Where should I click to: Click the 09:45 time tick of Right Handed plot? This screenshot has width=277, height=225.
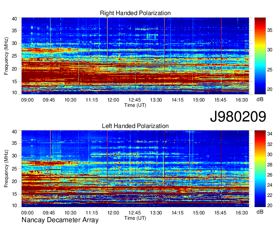49,100
